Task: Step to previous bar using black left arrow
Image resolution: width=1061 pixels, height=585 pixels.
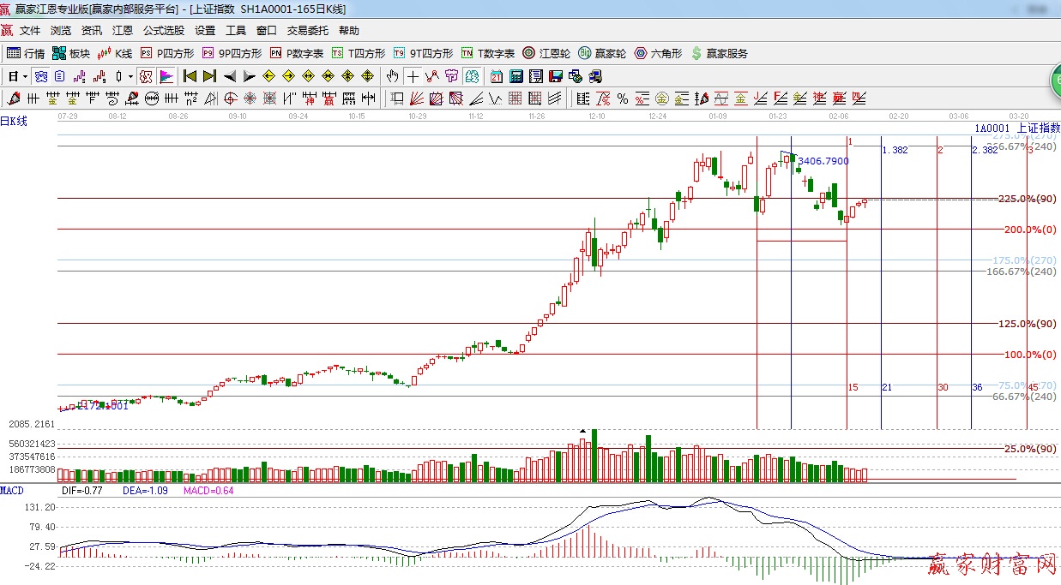Action: click(x=230, y=76)
